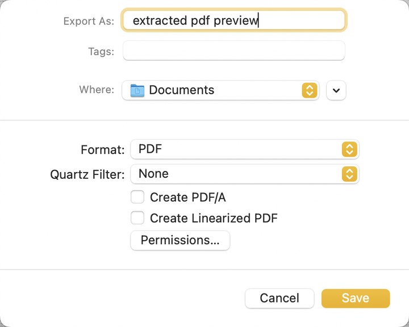Click the yellow Save button
The image size is (409, 327).
pyautogui.click(x=356, y=298)
